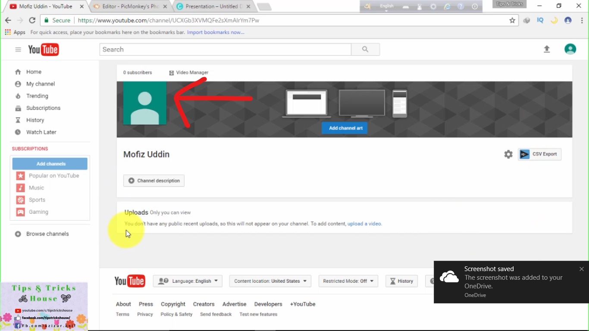Open Video Manager

pos(188,73)
